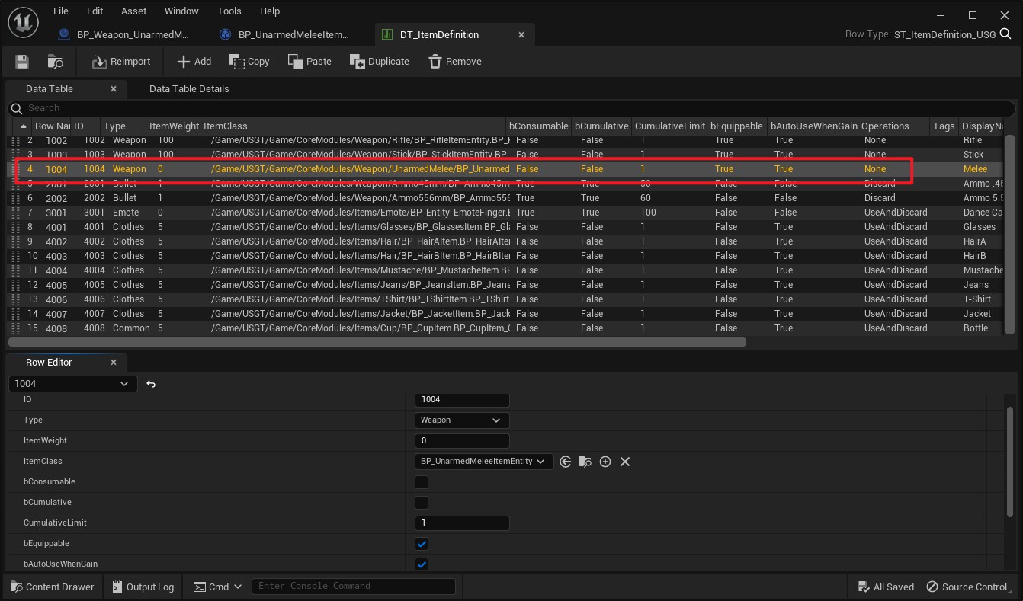
Task: Create new ItemClass blueprint with plus icon
Action: [x=605, y=462]
